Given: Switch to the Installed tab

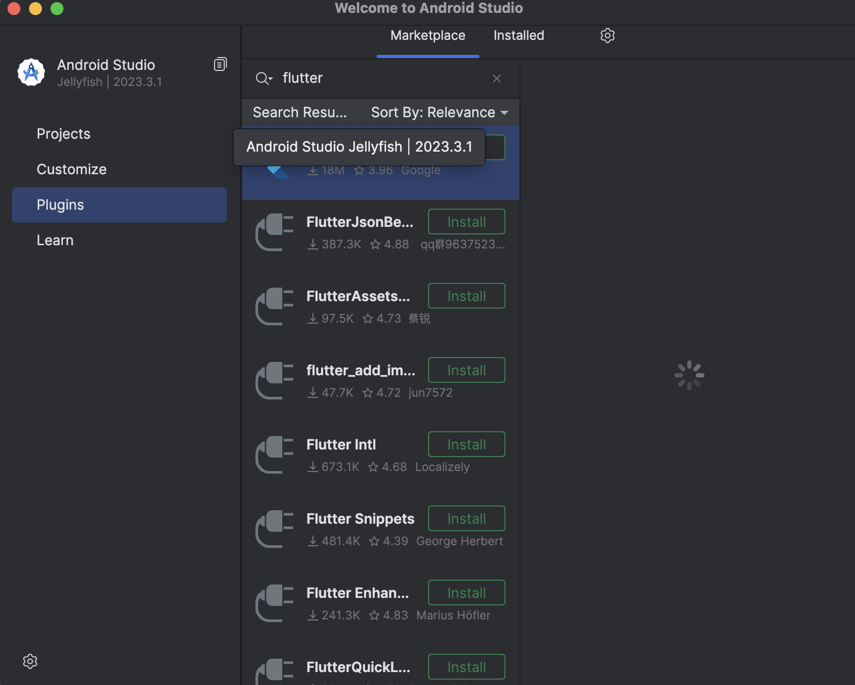Looking at the screenshot, I should [x=519, y=35].
